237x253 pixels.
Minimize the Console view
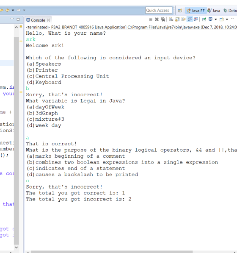[232, 19]
